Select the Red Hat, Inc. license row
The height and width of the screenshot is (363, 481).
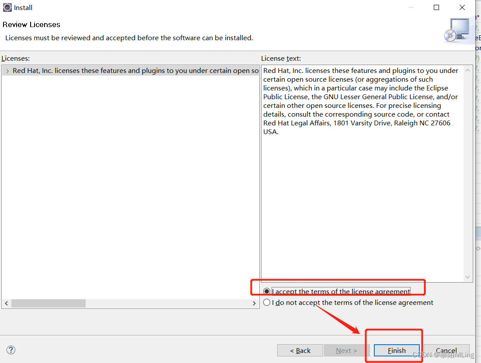click(130, 71)
